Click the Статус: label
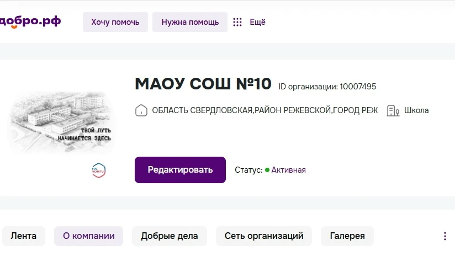455x256 pixels. coord(248,170)
